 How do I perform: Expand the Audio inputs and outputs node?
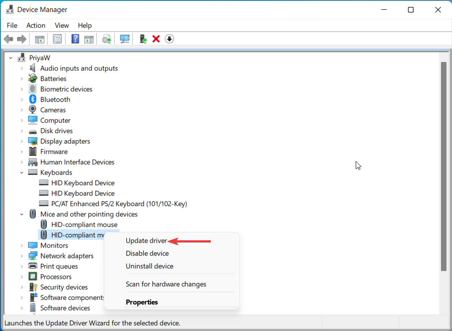[x=22, y=68]
